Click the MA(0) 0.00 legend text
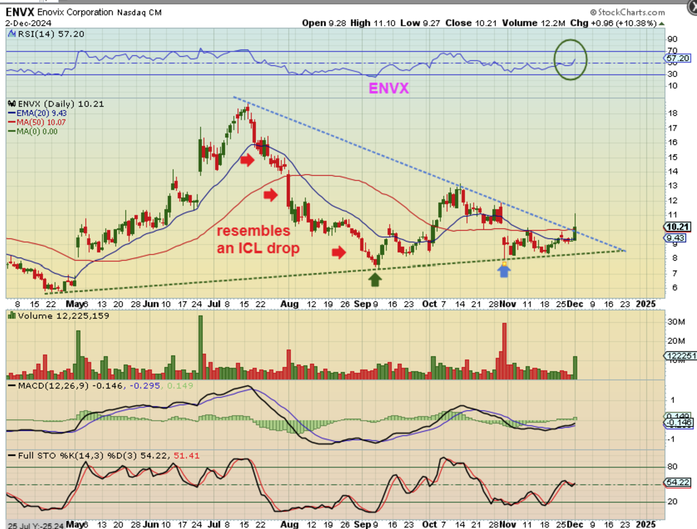This screenshot has width=697, height=529. click(x=37, y=131)
